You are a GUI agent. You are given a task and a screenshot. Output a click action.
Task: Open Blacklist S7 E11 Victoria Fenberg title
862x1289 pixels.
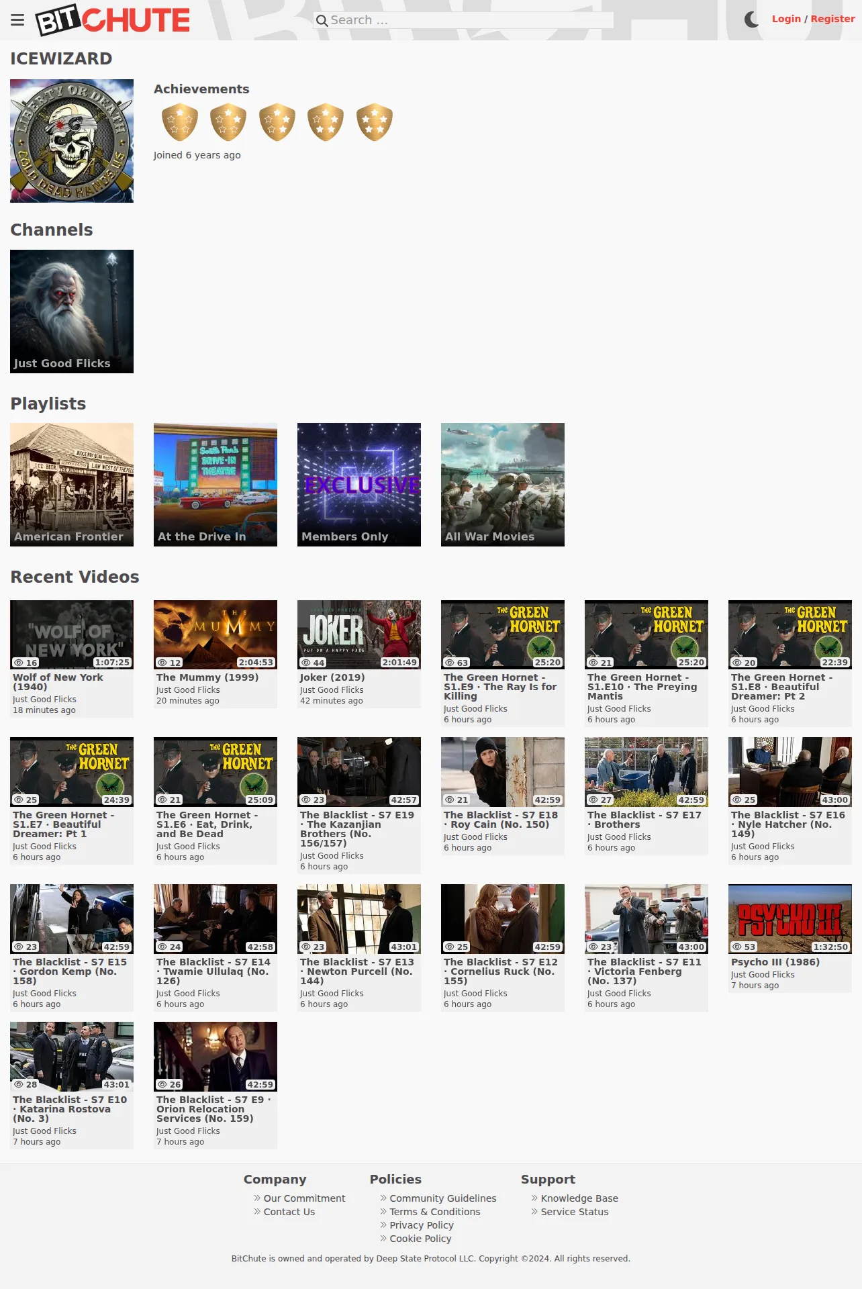click(644, 971)
